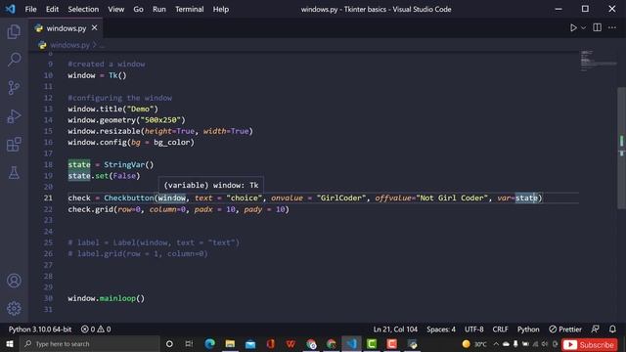The width and height of the screenshot is (626, 352).
Task: Open the Run menu
Action: [158, 9]
